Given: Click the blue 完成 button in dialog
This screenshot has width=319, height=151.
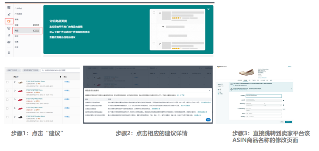Looking at the screenshot, I should pyautogui.click(x=208, y=120).
